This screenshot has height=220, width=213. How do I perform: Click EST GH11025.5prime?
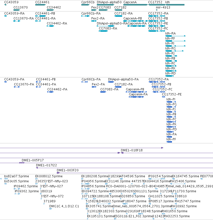coord(161,196)
